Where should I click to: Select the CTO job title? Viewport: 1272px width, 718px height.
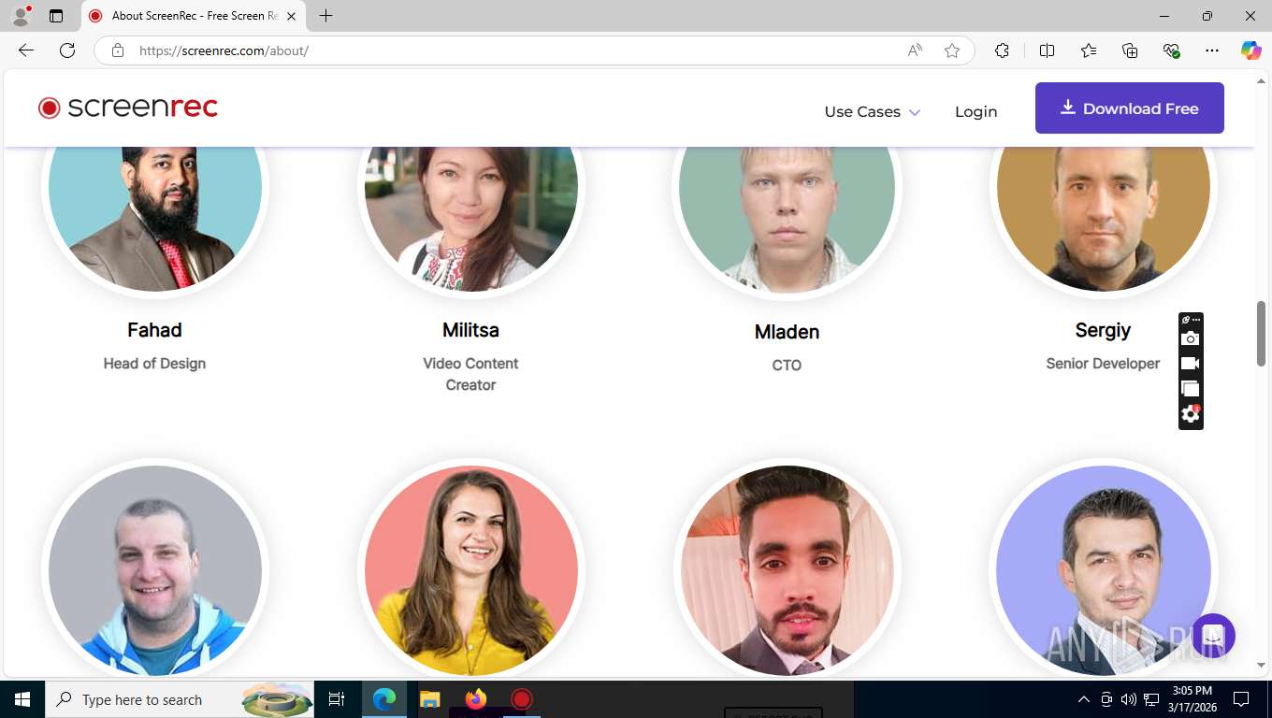pos(787,366)
